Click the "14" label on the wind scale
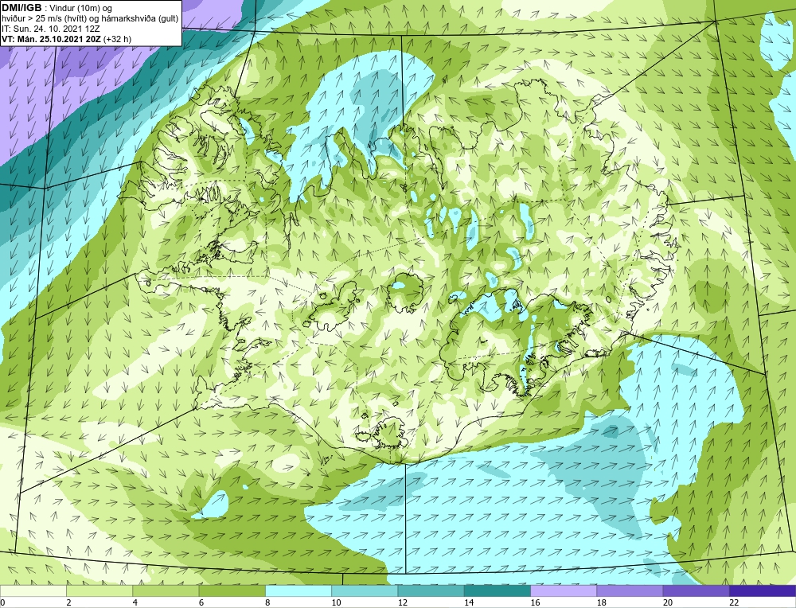Screen dimensions: 796x608 pyautogui.click(x=469, y=602)
